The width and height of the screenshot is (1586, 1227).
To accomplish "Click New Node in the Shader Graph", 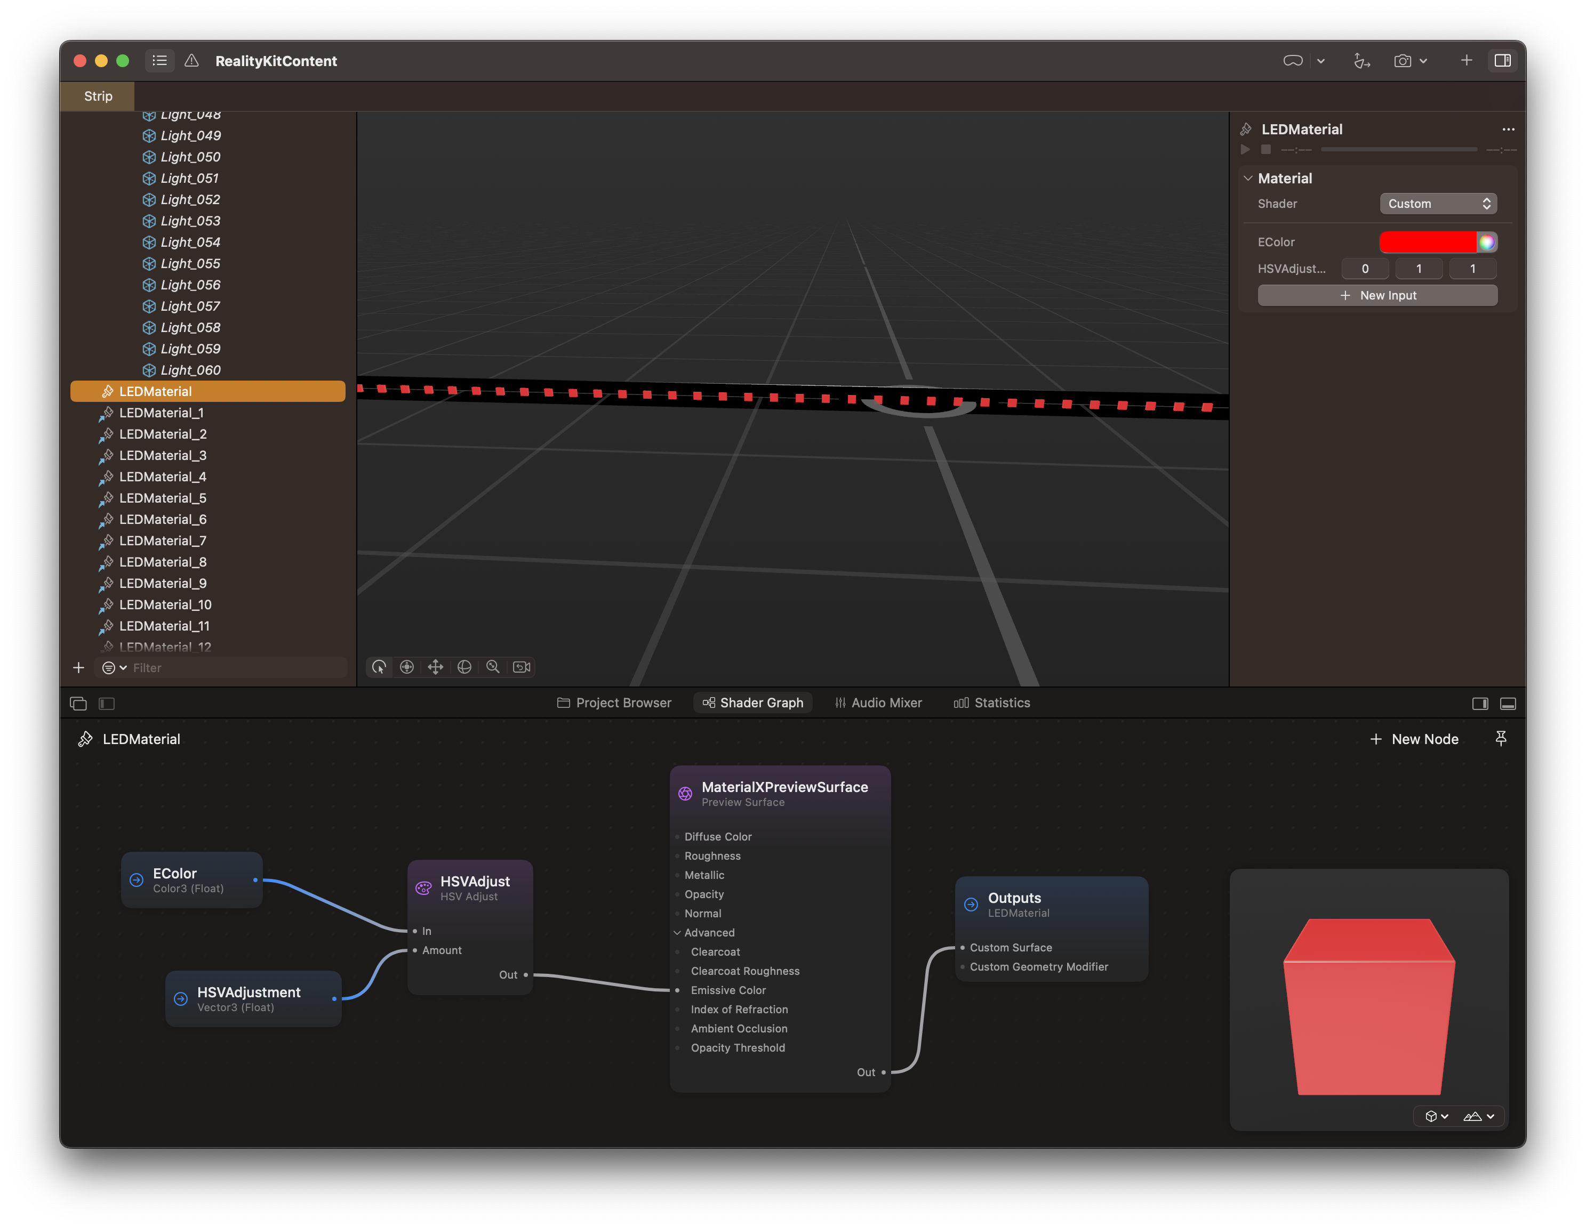I will [1413, 739].
